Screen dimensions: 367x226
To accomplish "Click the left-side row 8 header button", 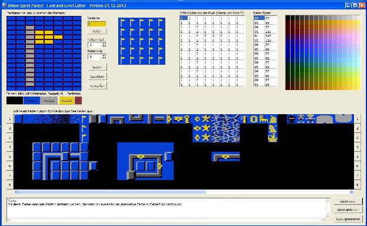I will click(x=10, y=185).
